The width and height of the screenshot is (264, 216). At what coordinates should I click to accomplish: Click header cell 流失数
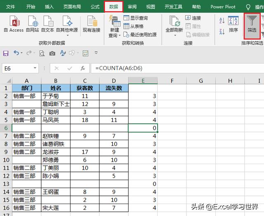point(114,88)
